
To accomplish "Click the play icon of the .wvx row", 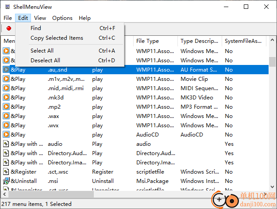I will tap(6, 125).
